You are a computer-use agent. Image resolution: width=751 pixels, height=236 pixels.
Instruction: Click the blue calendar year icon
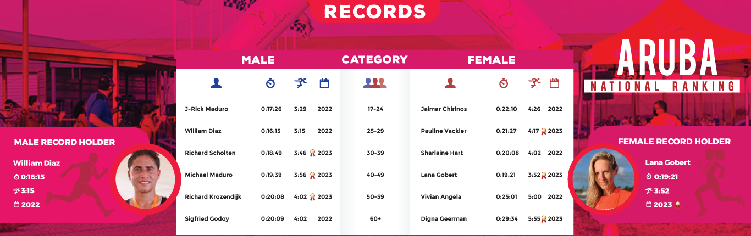pos(324,83)
